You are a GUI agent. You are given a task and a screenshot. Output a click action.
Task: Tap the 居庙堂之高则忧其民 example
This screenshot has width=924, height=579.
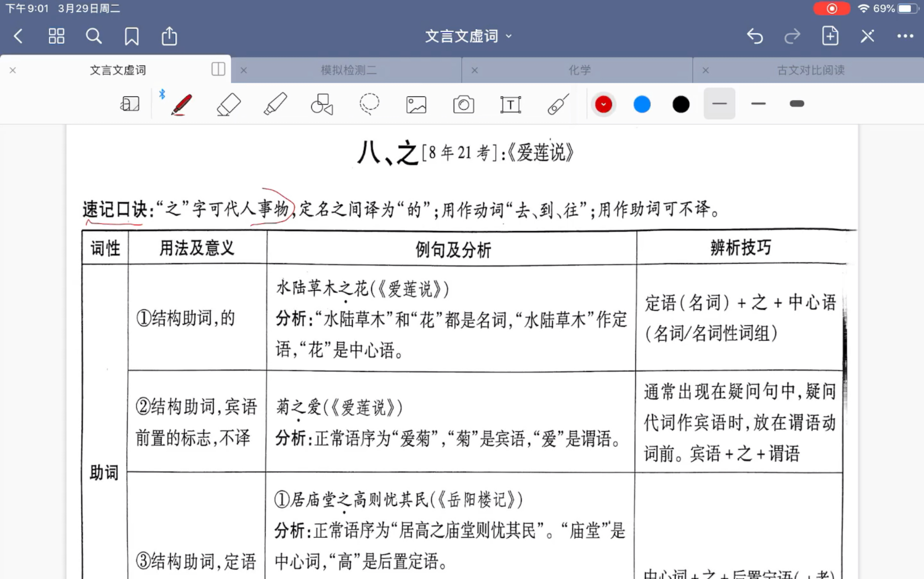coord(398,500)
